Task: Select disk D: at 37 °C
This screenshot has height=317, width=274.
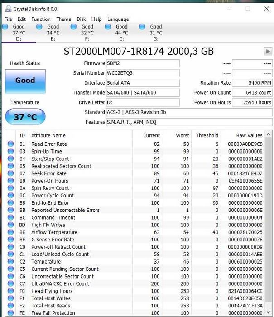Action: click(x=19, y=33)
